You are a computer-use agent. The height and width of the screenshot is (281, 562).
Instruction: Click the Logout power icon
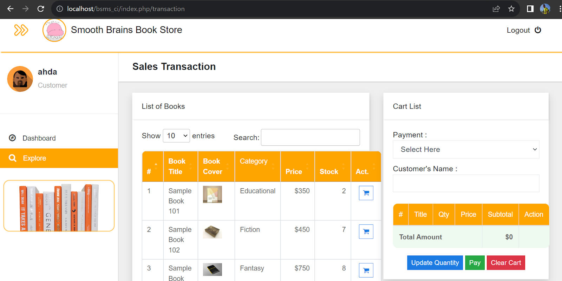click(538, 30)
